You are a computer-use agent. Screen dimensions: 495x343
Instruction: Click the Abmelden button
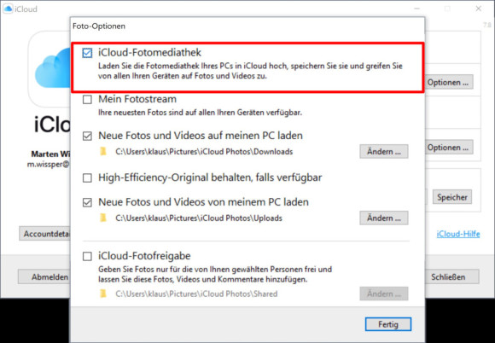tap(44, 276)
